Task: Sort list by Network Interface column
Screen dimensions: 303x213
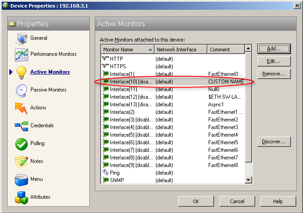Action: (180, 50)
